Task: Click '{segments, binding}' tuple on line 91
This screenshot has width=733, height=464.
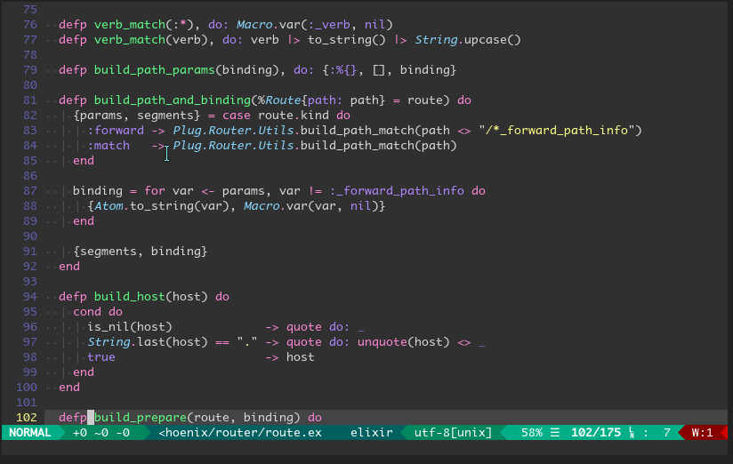Action: pos(141,252)
